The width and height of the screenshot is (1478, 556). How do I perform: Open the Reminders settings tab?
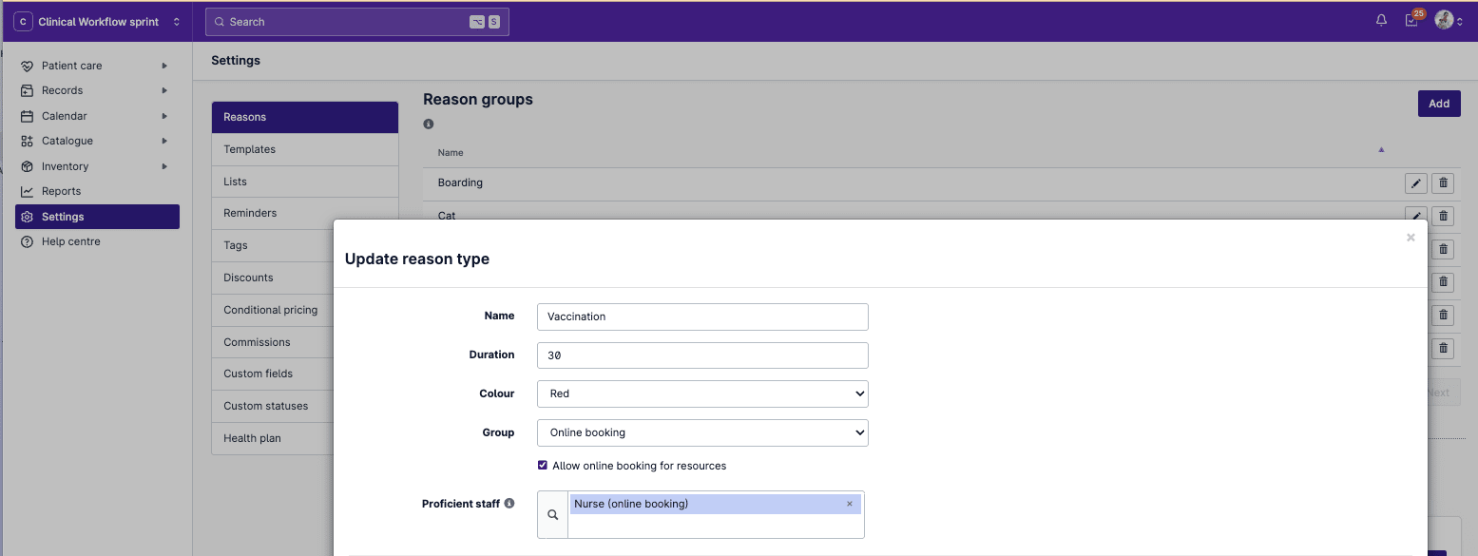pos(305,213)
